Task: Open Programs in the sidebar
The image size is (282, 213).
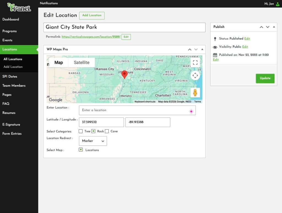Action: 10,31
